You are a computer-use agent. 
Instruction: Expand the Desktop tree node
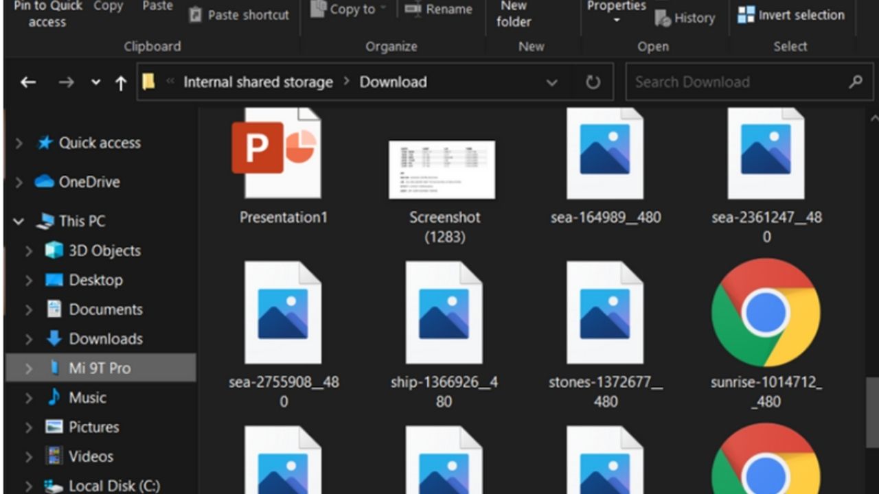click(x=29, y=281)
